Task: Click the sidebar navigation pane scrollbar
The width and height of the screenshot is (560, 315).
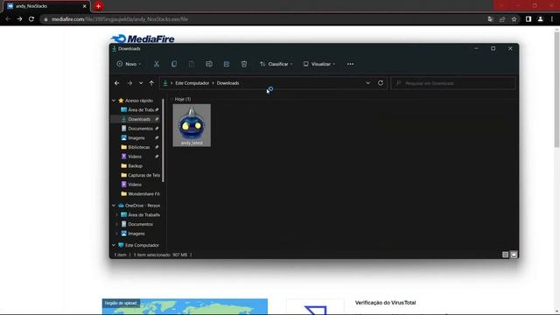Action: point(164,140)
